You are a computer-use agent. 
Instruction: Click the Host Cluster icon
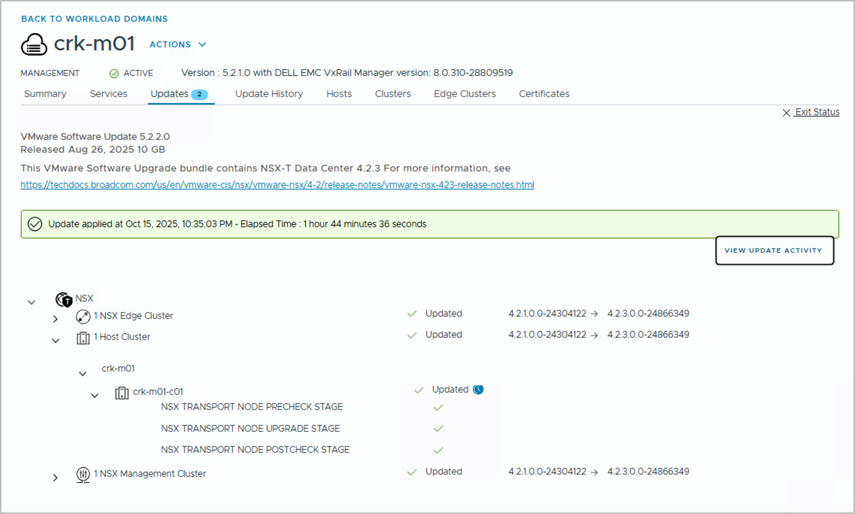pyautogui.click(x=83, y=338)
